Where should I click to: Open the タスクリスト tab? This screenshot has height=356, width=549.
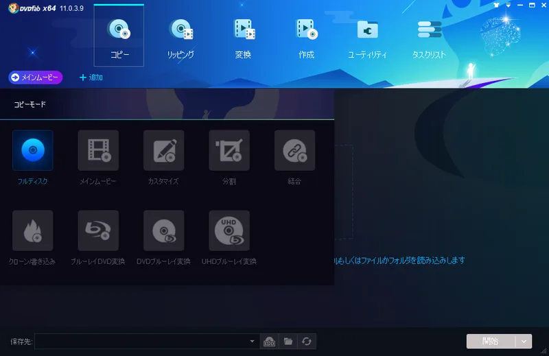(429, 38)
